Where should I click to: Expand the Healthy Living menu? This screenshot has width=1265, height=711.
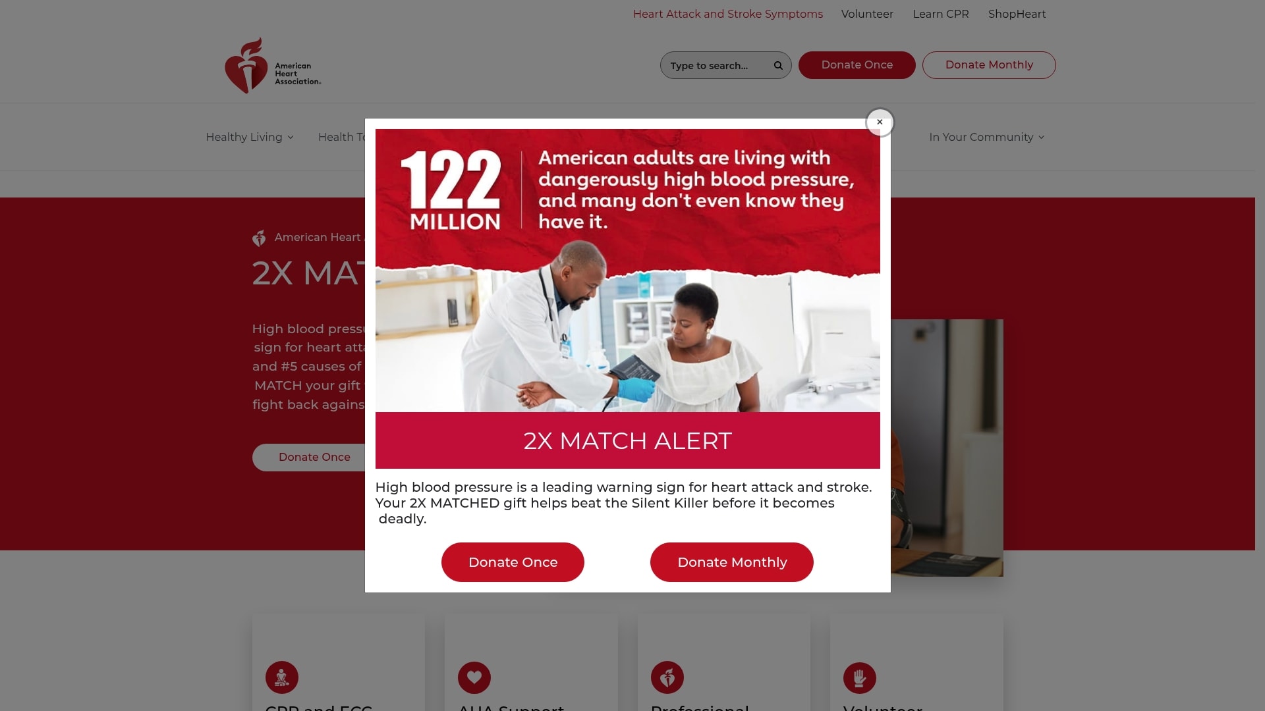pos(250,137)
